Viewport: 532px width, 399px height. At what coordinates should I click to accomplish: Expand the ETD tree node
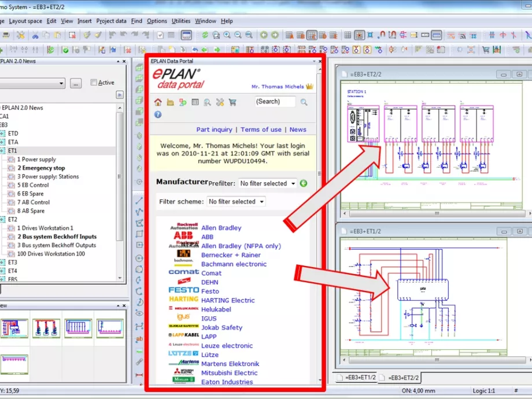pyautogui.click(x=3, y=134)
